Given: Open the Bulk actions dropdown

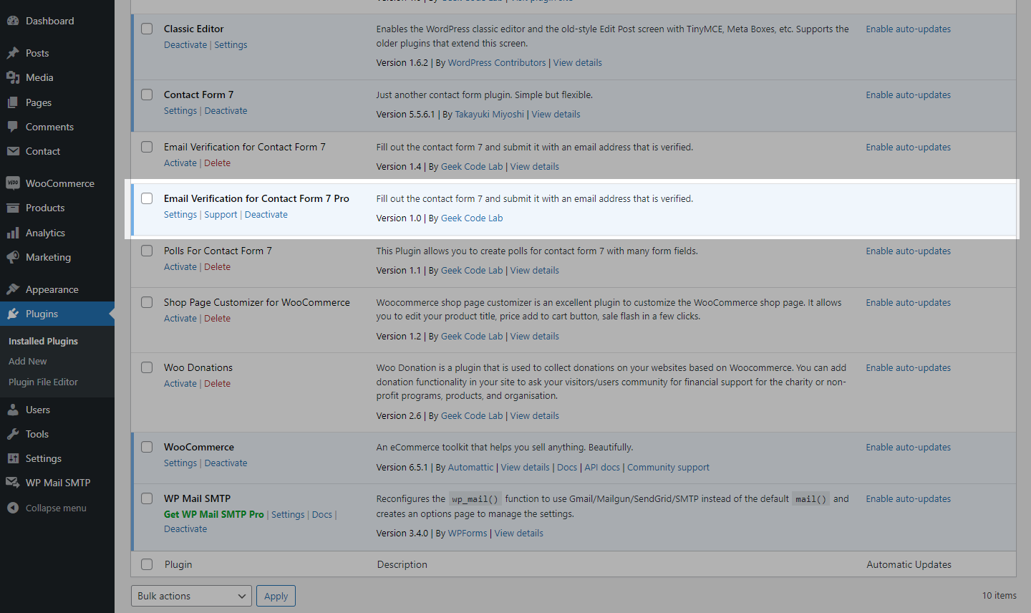Looking at the screenshot, I should coord(192,596).
